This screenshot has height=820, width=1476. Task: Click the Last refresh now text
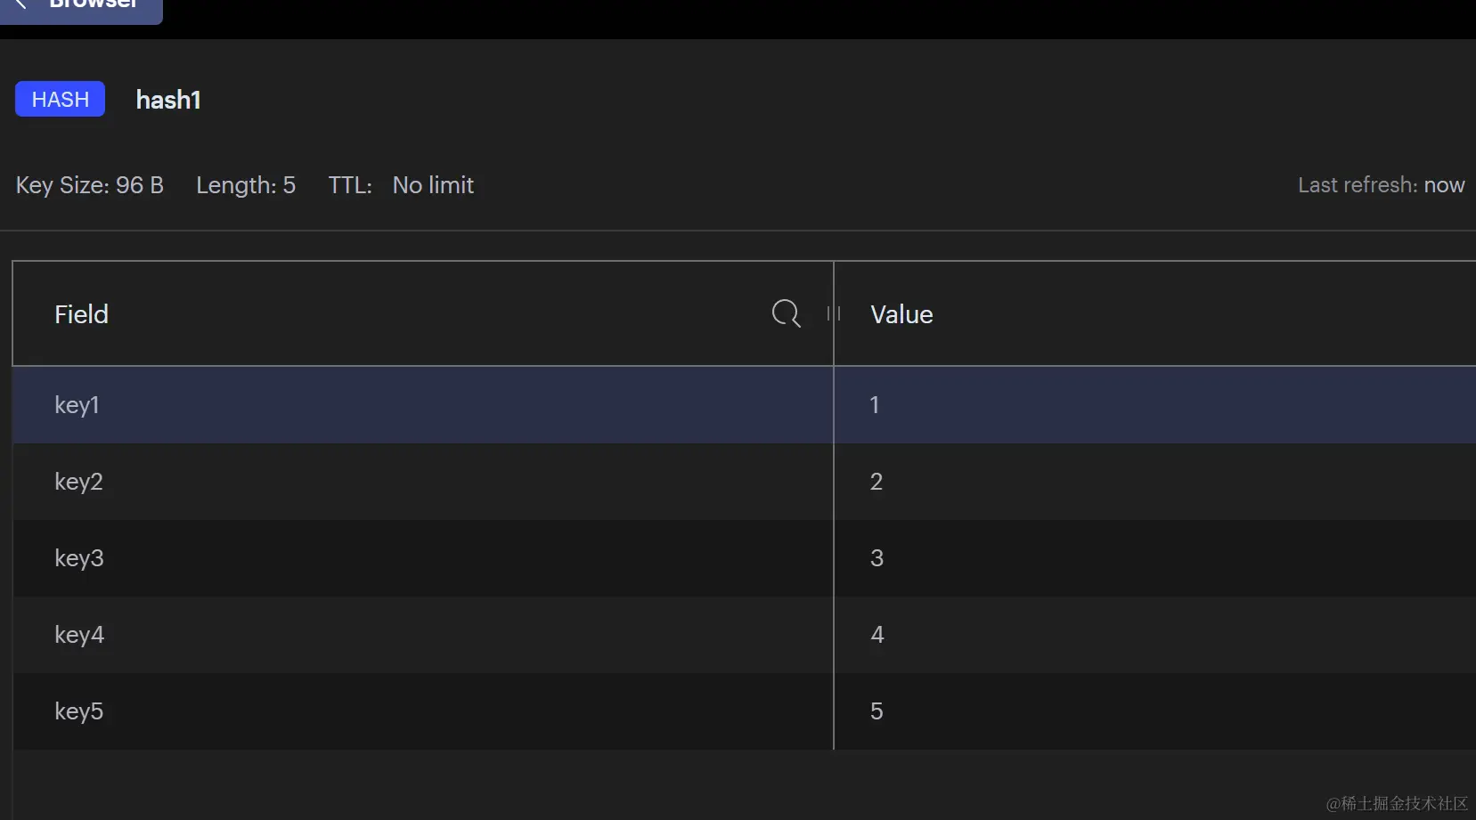[x=1380, y=185]
